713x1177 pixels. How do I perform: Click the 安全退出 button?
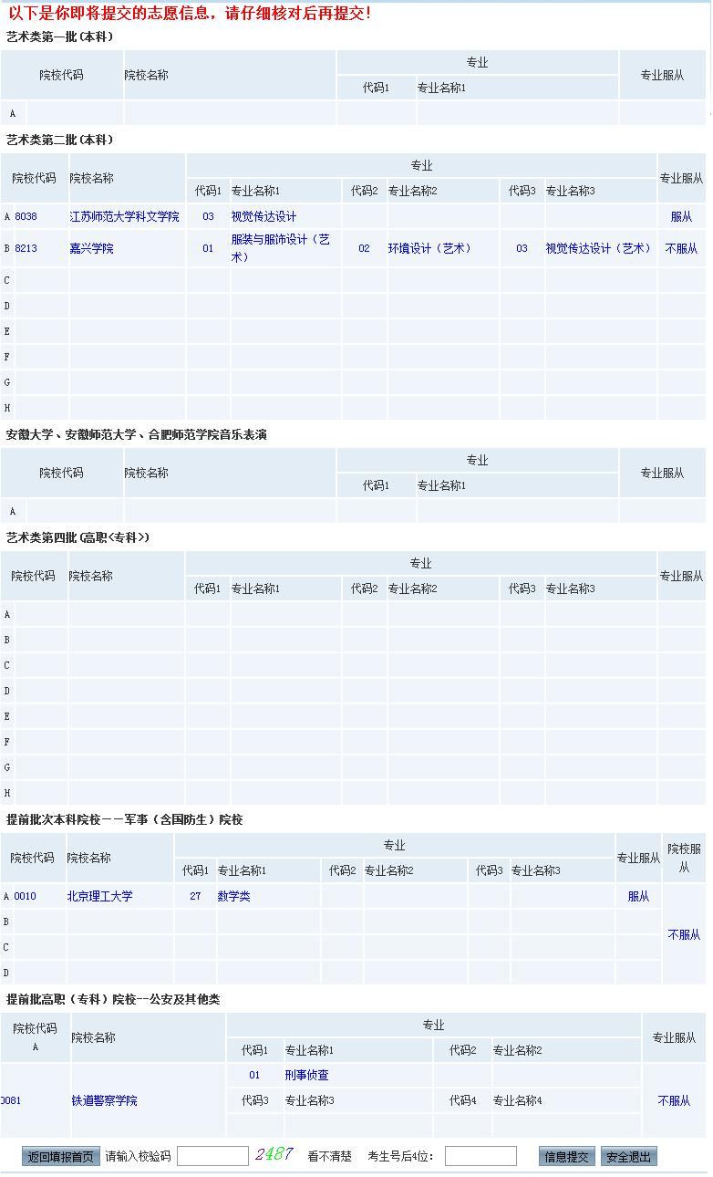(x=628, y=1157)
